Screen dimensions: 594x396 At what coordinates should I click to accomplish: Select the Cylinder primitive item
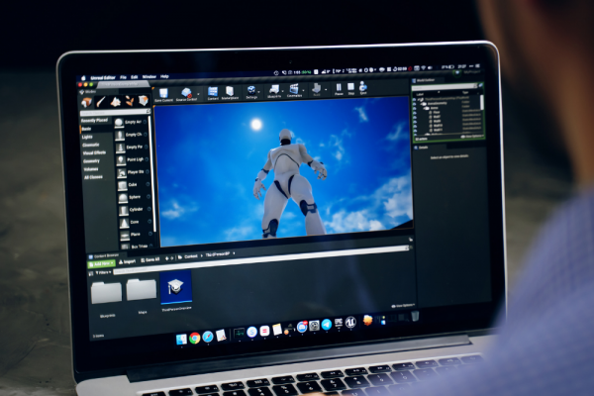click(x=135, y=210)
